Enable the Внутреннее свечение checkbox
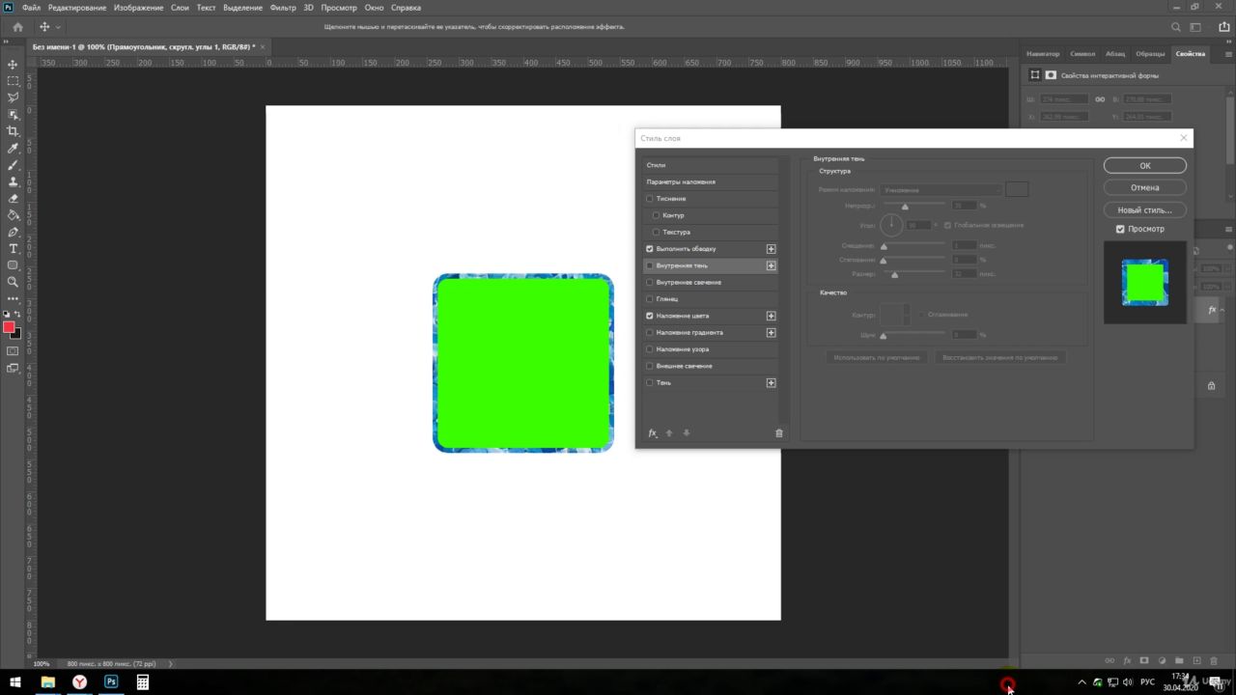 [650, 282]
